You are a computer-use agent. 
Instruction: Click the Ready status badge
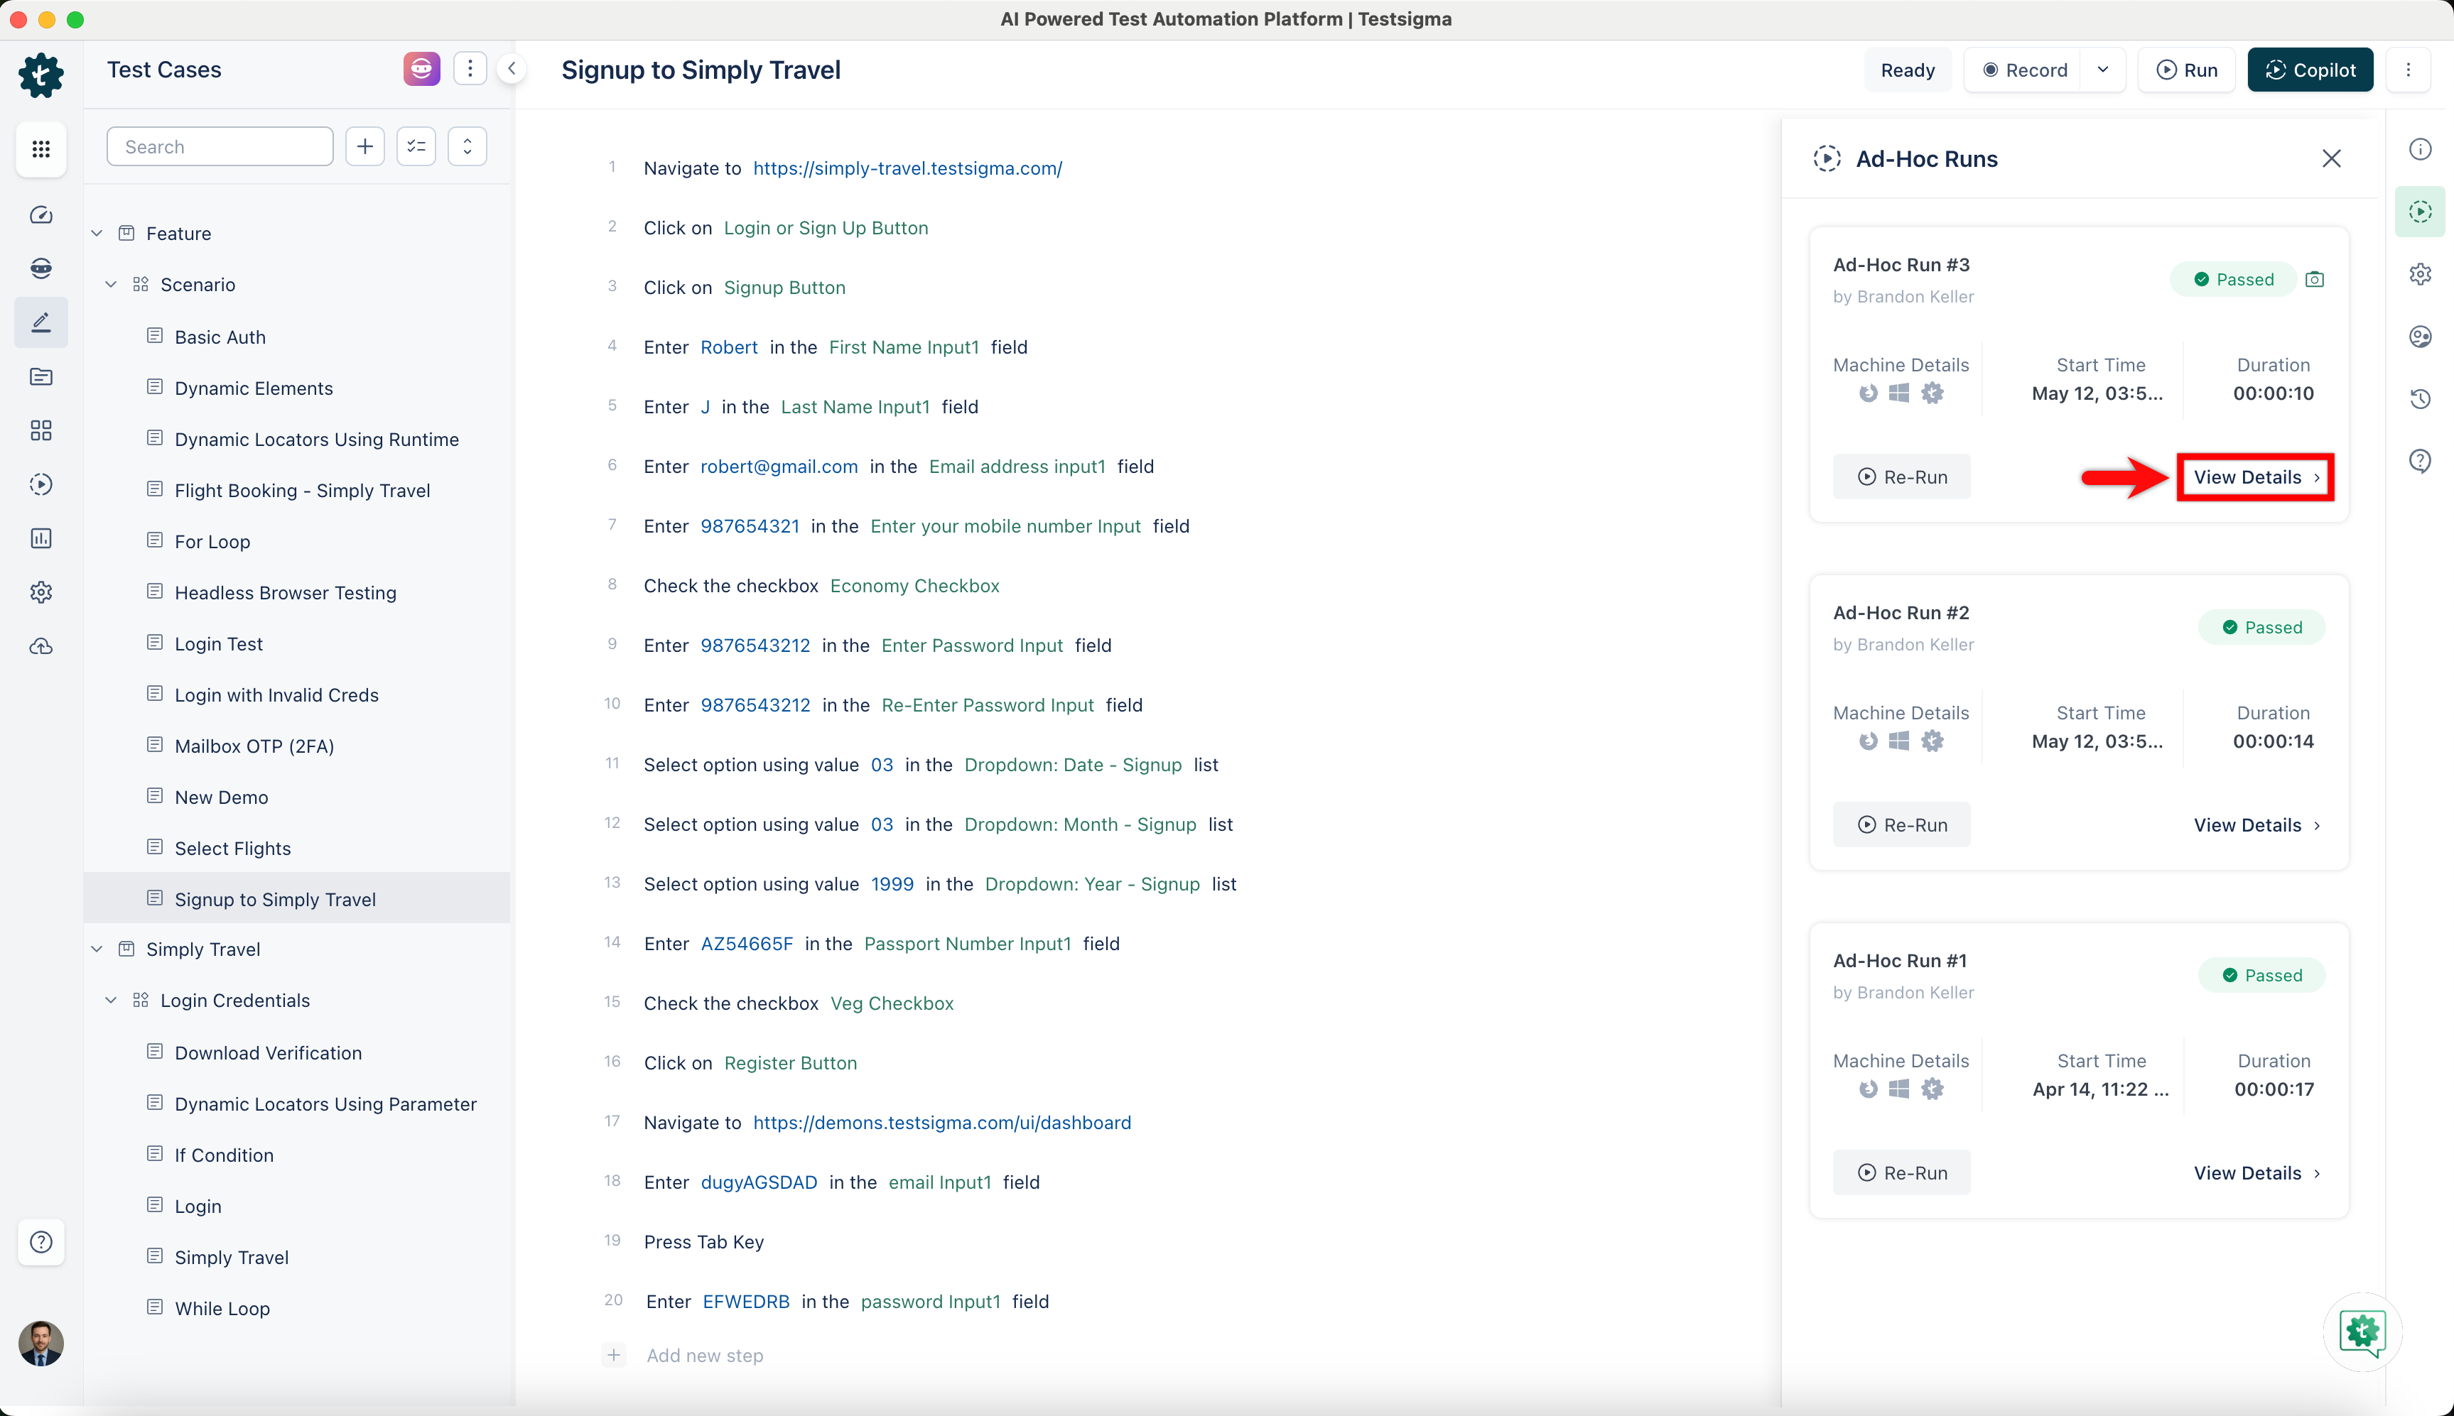[1907, 70]
